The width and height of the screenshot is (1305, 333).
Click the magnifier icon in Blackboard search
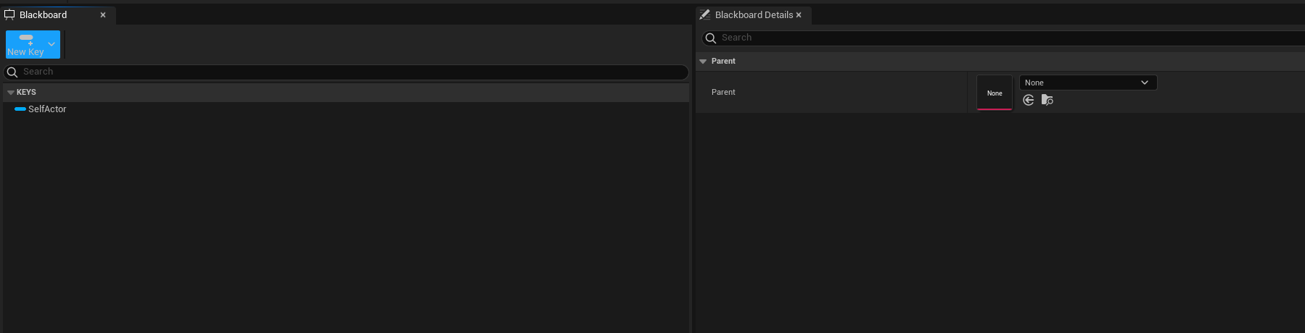(12, 72)
